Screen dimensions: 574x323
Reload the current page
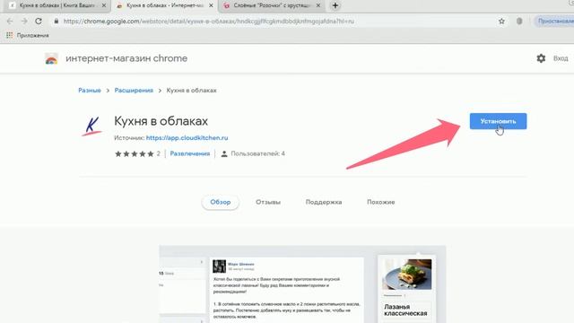(39, 22)
